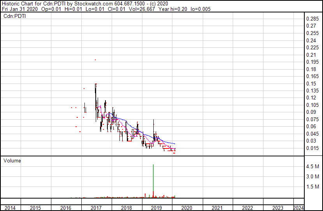This screenshot has height=211, width=323.
Task: Click the 0.15 price axis value
Action: point(311,84)
